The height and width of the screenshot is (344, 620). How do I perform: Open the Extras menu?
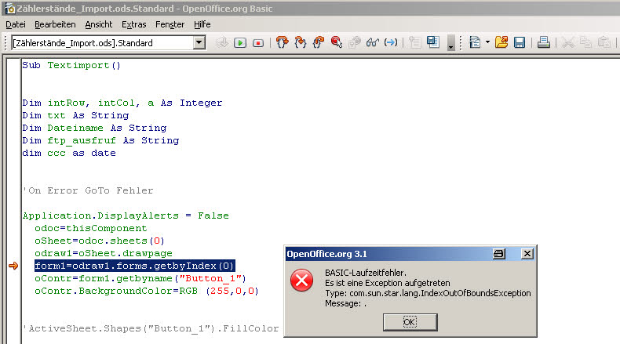tap(133, 24)
